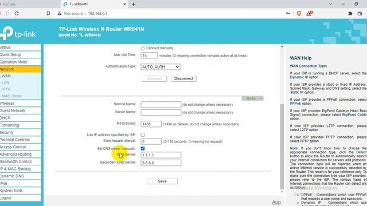Image resolution: width=367 pixels, height=206 pixels.
Task: Open the browser wallet/sidebar icon
Action: click(360, 14)
